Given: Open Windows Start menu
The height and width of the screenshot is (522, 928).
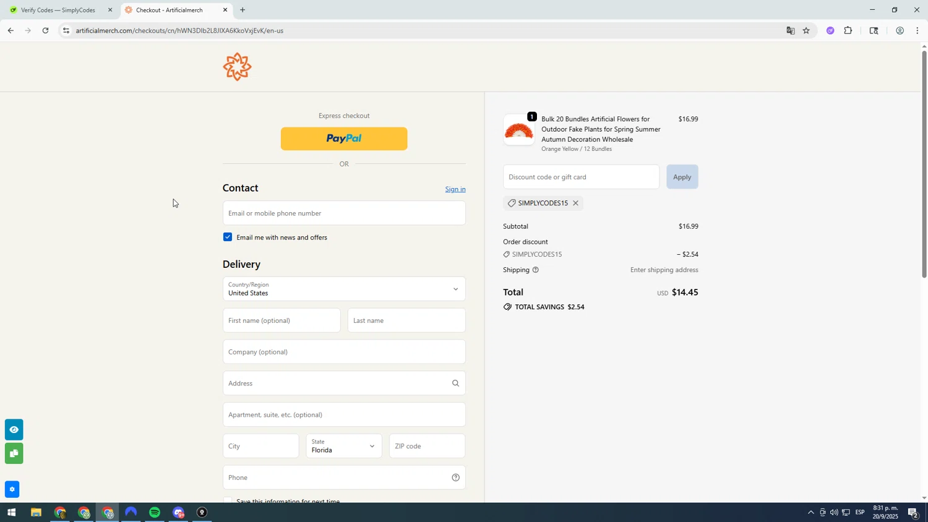Looking at the screenshot, I should pos(11,513).
